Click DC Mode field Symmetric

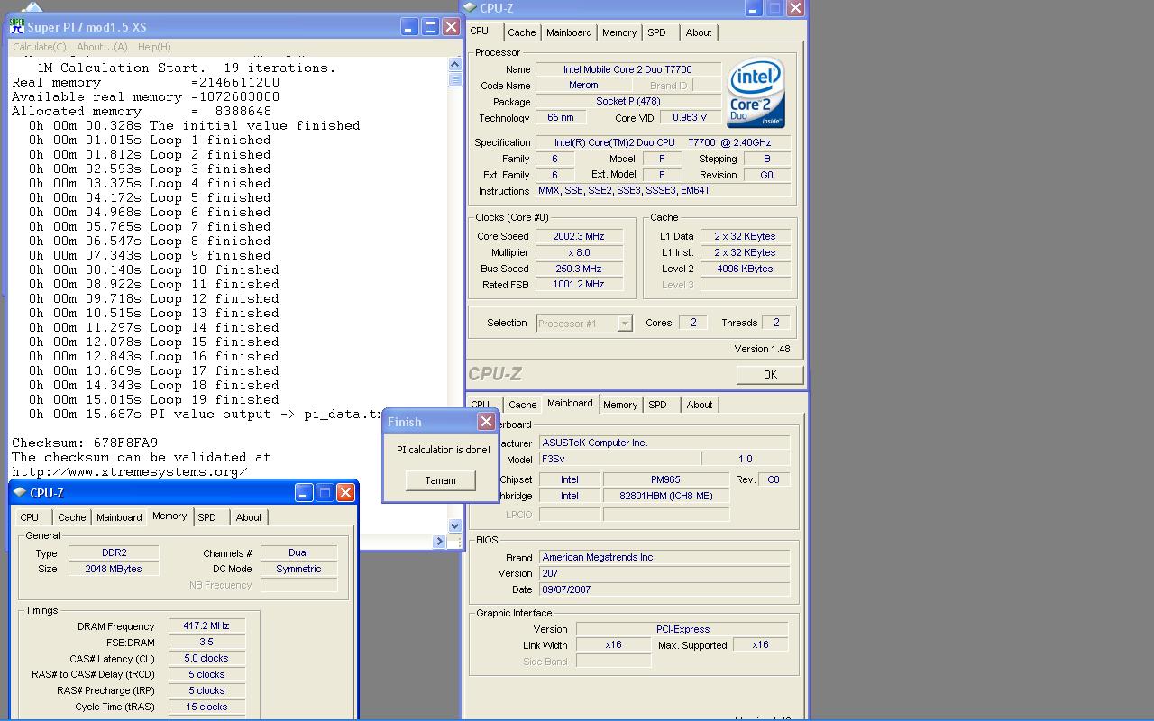click(x=298, y=569)
